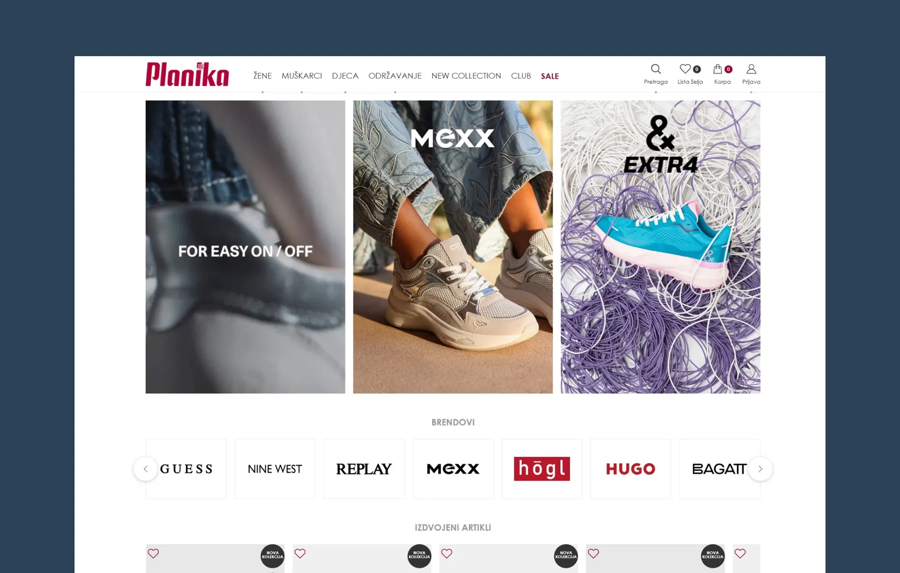Screen dimensions: 900x573
Task: Click the Planika logo
Action: pos(187,74)
